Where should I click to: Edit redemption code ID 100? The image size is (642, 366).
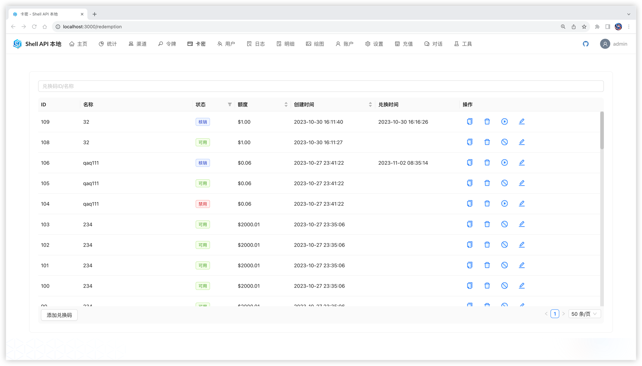click(522, 286)
